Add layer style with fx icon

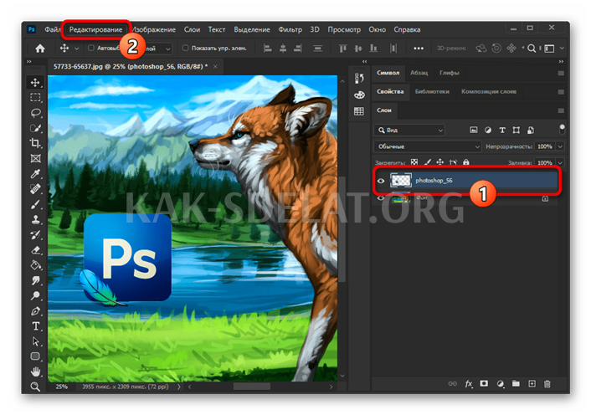click(468, 384)
